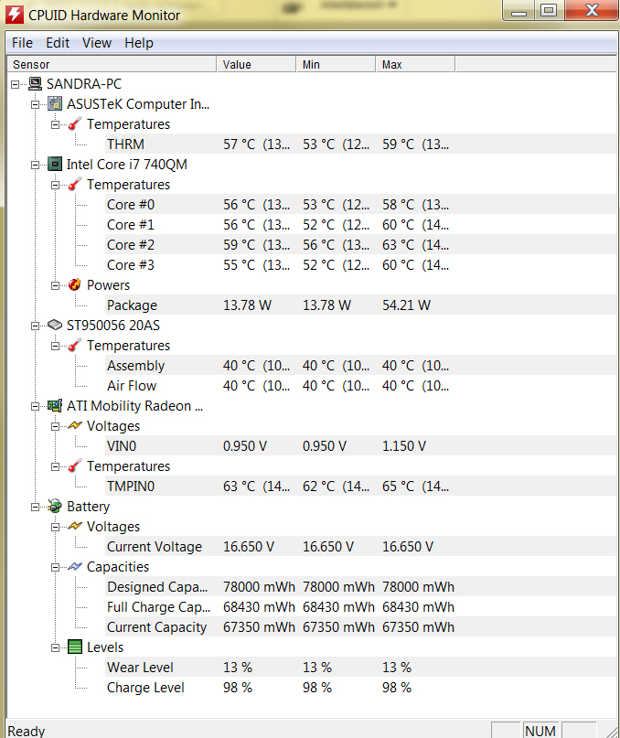This screenshot has width=620, height=738.
Task: Collapse the Capacities group under Battery
Action: pyautogui.click(x=55, y=567)
